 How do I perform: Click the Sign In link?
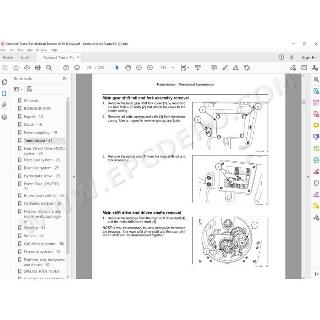tap(309, 57)
